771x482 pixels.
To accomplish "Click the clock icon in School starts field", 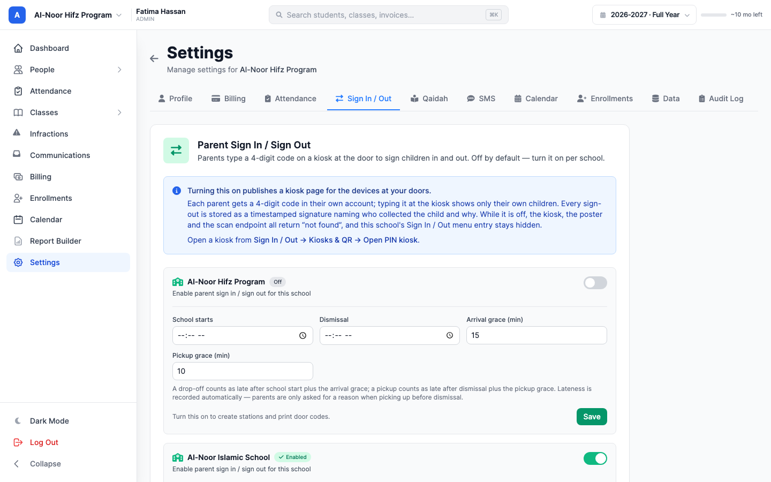I will pos(303,335).
